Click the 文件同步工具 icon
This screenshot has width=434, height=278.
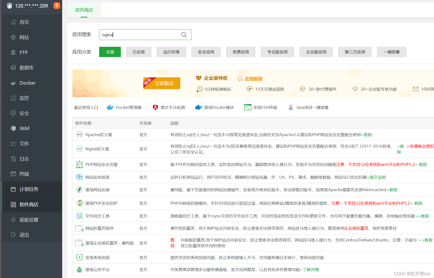(x=79, y=216)
